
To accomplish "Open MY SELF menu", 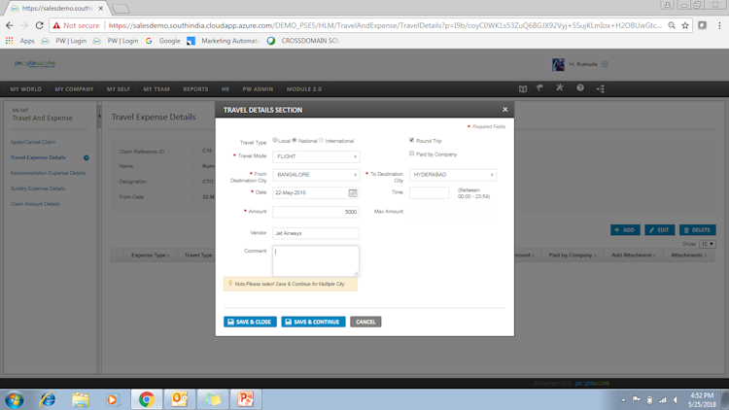I will (119, 89).
